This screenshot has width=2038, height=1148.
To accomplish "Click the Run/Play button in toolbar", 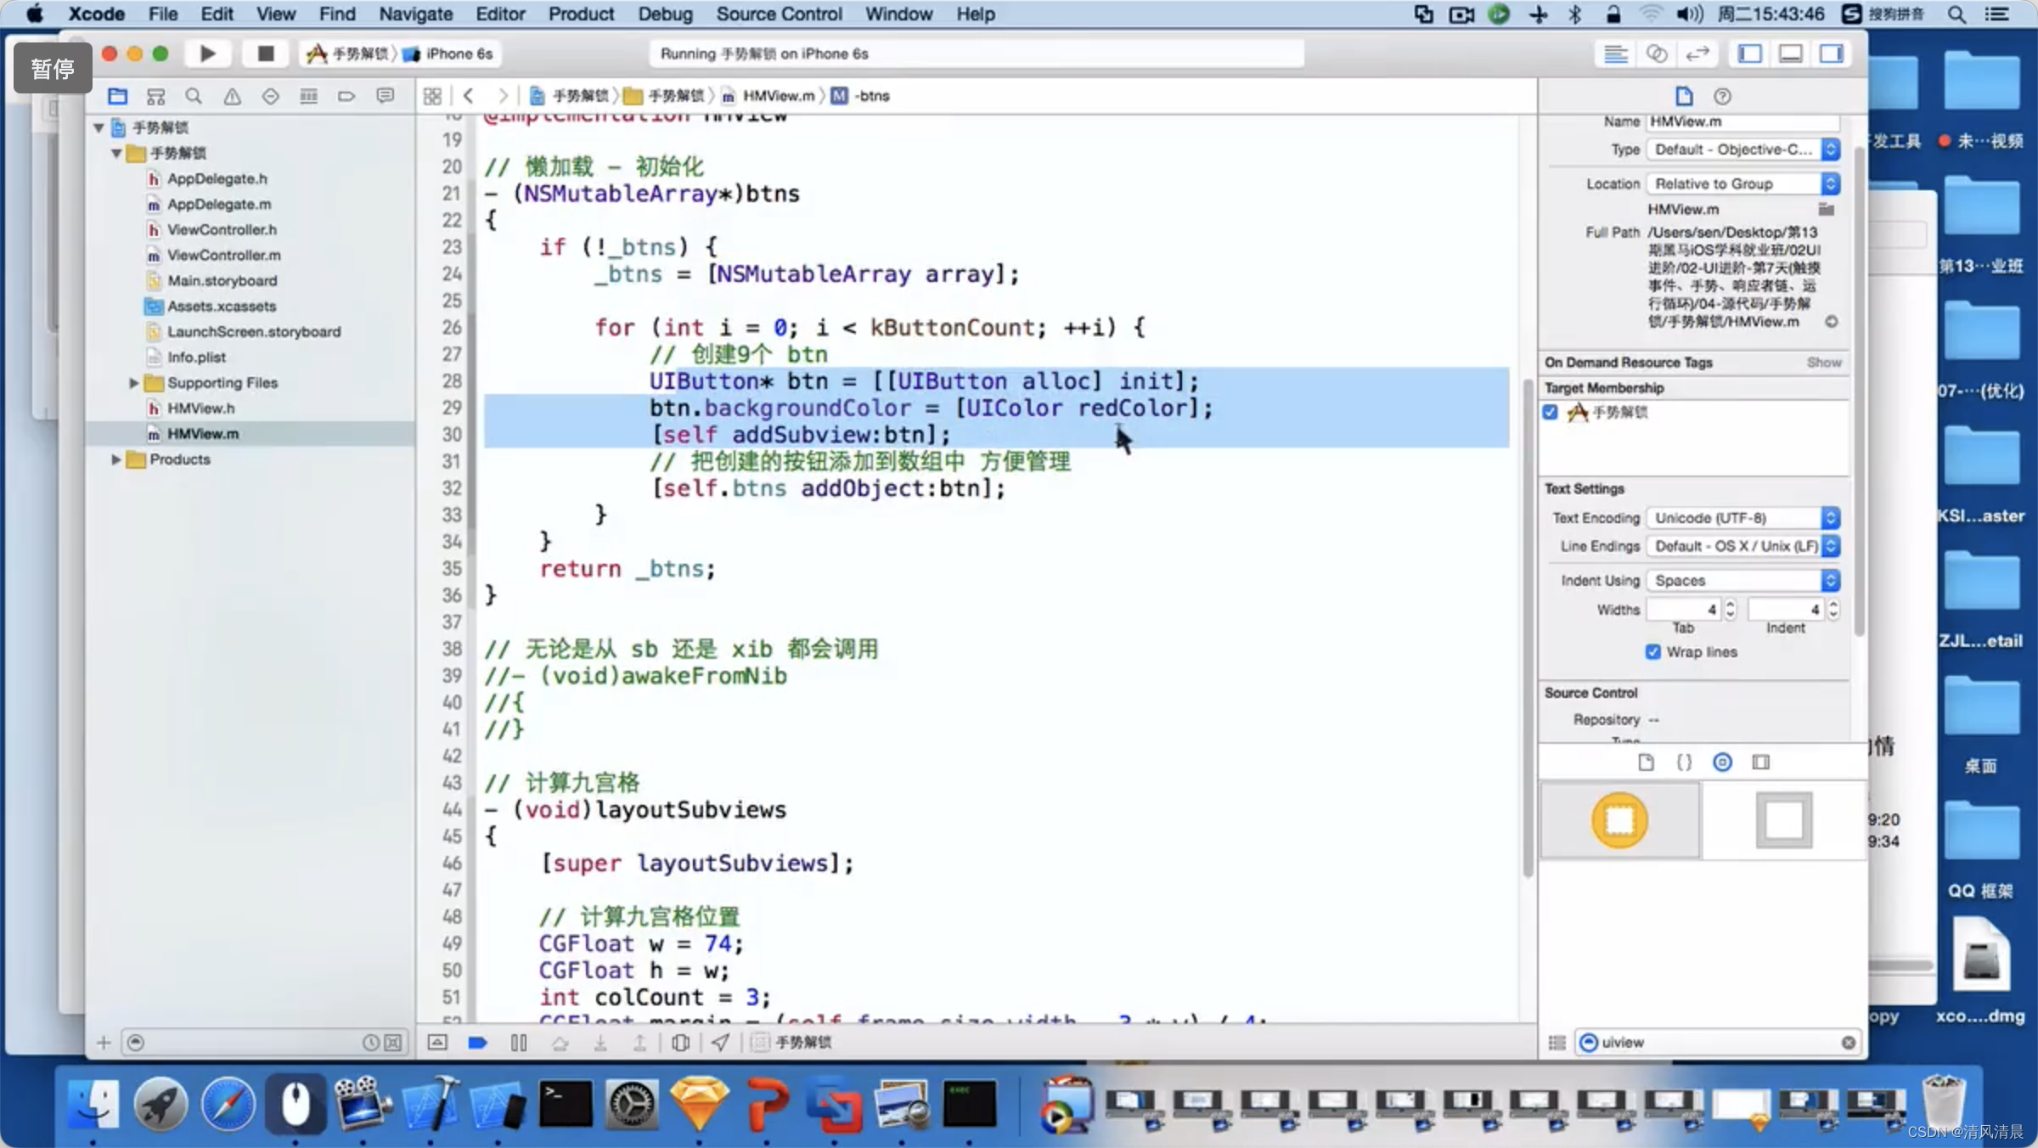I will [207, 53].
